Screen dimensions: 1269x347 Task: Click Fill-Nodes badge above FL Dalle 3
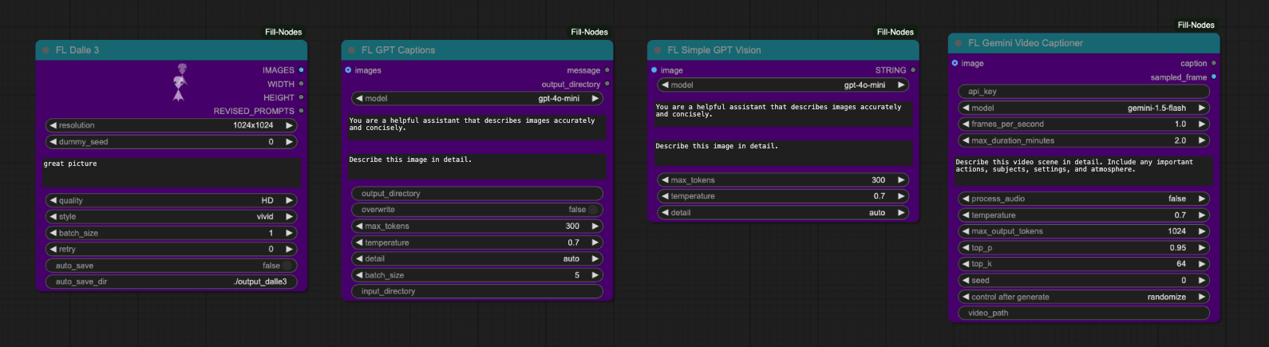pos(283,32)
